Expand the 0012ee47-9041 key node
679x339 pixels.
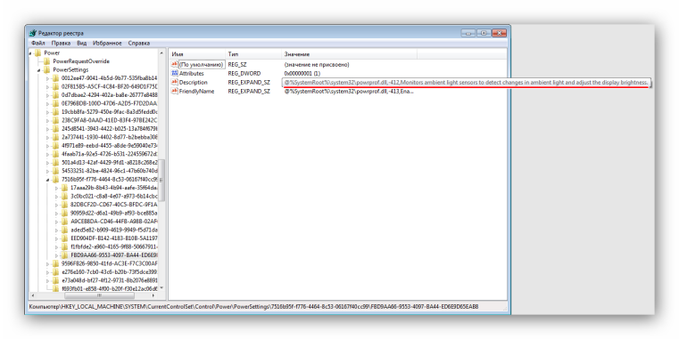[48, 78]
